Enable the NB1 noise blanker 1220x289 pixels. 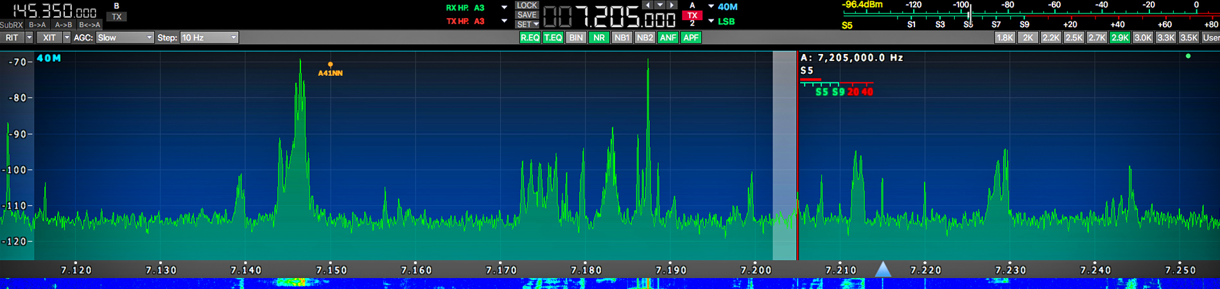622,38
